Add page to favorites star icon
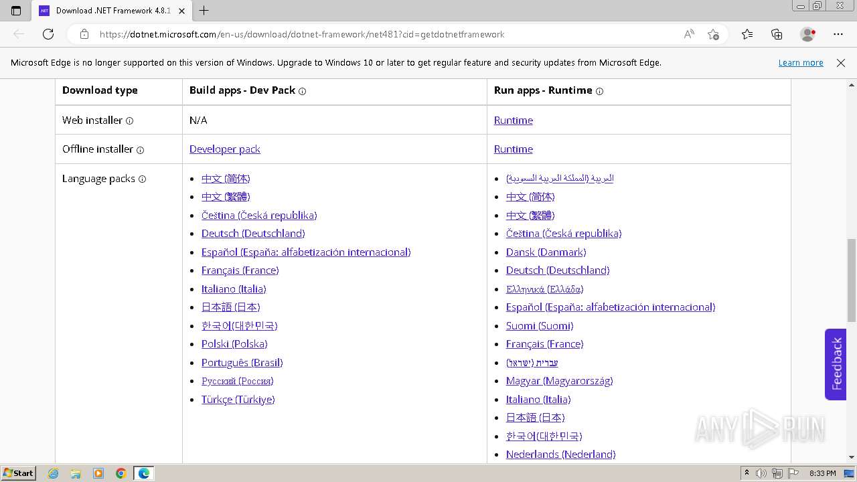Viewport: 857px width, 482px height. 713,34
